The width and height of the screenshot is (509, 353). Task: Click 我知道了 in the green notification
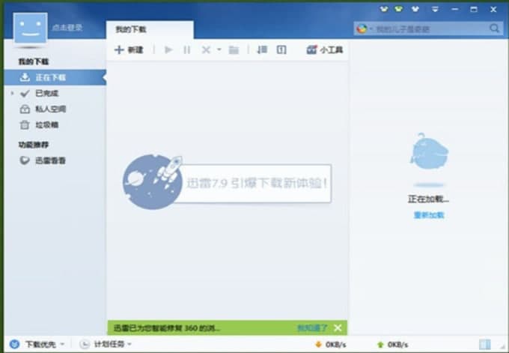312,328
